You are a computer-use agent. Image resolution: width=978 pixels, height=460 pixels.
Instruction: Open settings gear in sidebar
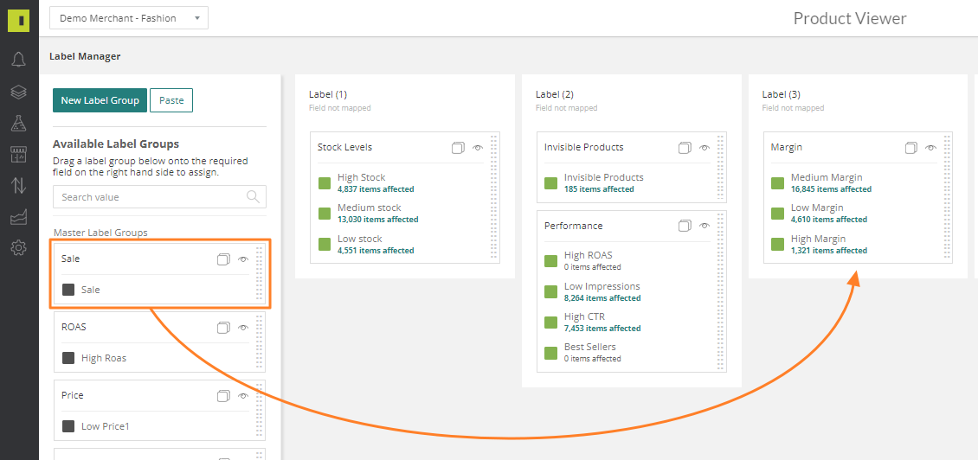pos(19,248)
